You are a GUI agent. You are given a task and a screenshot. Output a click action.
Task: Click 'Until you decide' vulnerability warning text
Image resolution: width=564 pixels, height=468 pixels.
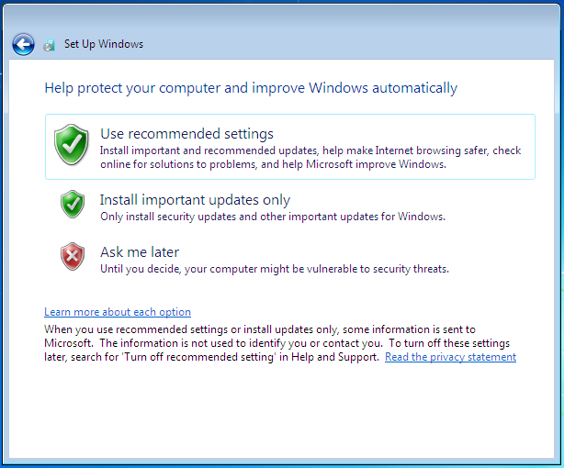point(275,269)
